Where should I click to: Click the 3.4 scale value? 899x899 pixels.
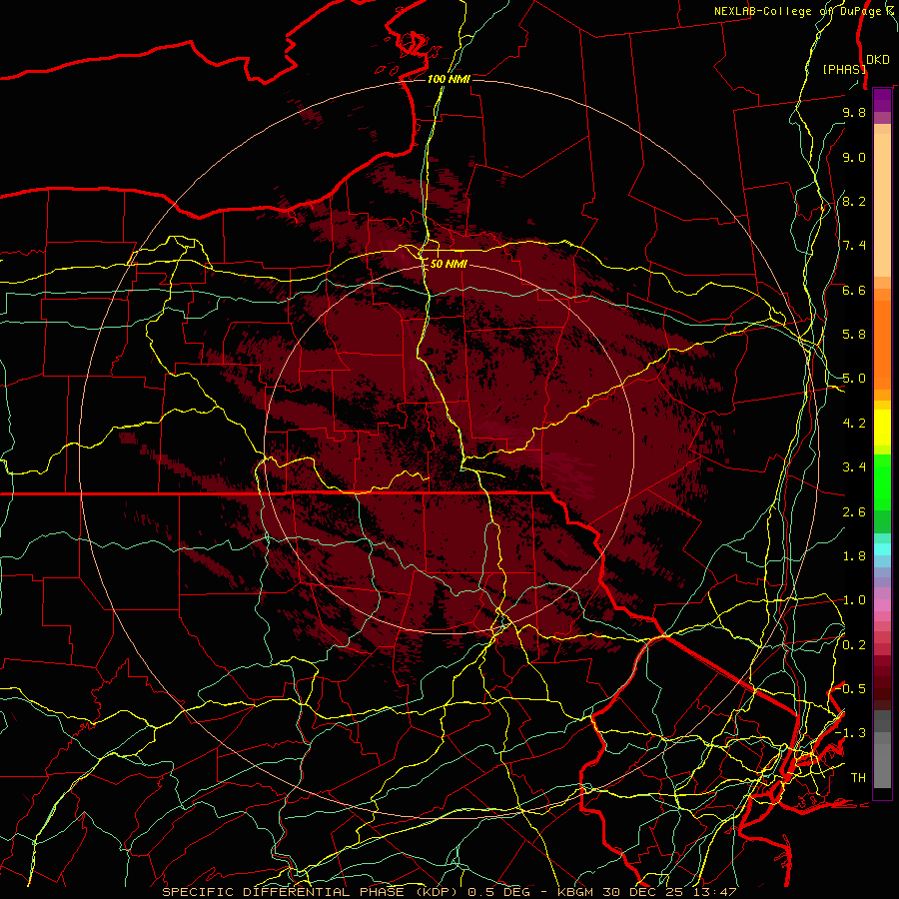[x=854, y=467]
